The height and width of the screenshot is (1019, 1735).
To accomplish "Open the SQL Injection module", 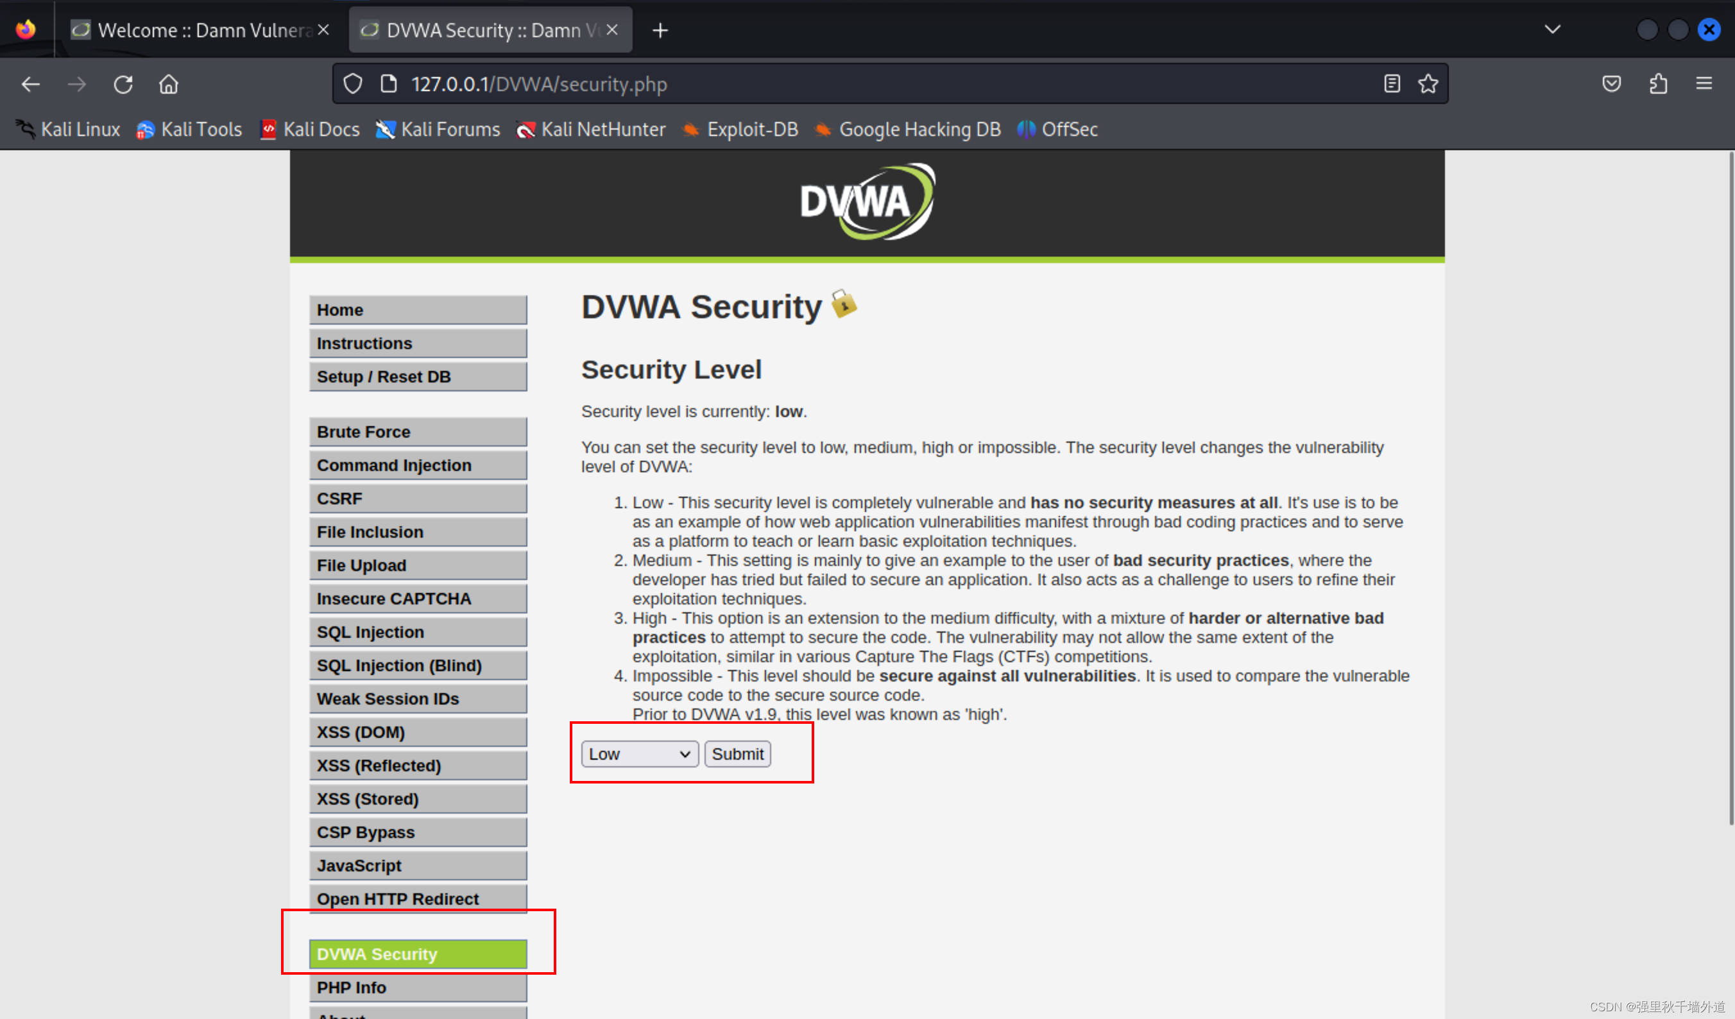I will coord(418,632).
